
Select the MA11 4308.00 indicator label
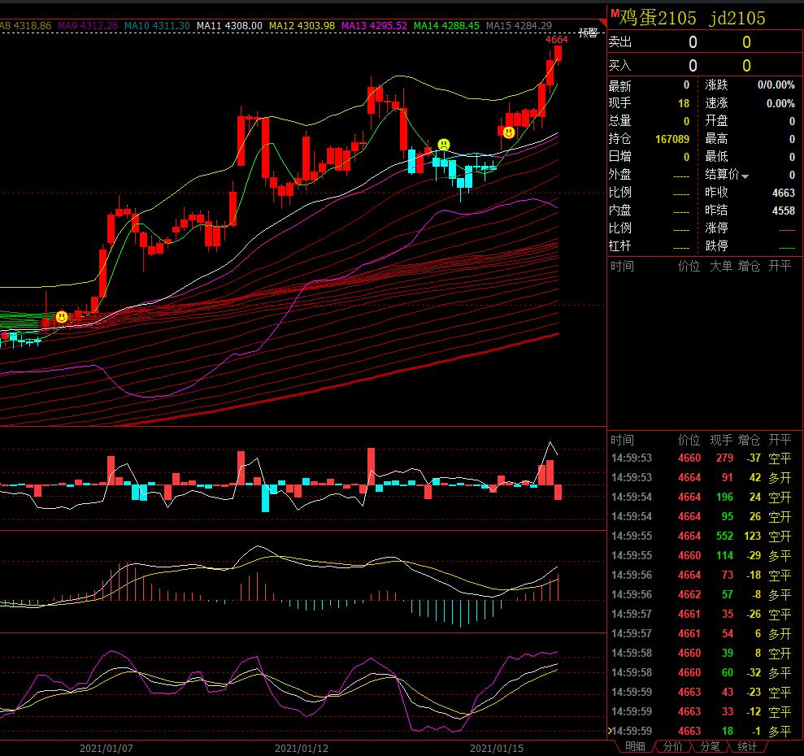coord(229,25)
